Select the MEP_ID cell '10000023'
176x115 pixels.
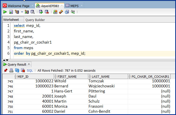(34, 86)
